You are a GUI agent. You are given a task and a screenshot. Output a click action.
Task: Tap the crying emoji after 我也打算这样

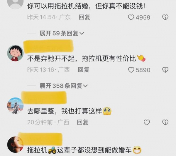[x=107, y=111]
